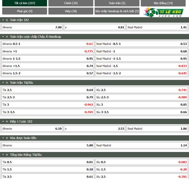Pick first half draw at 2.53
The height and width of the screenshot is (179, 189).
94,129
